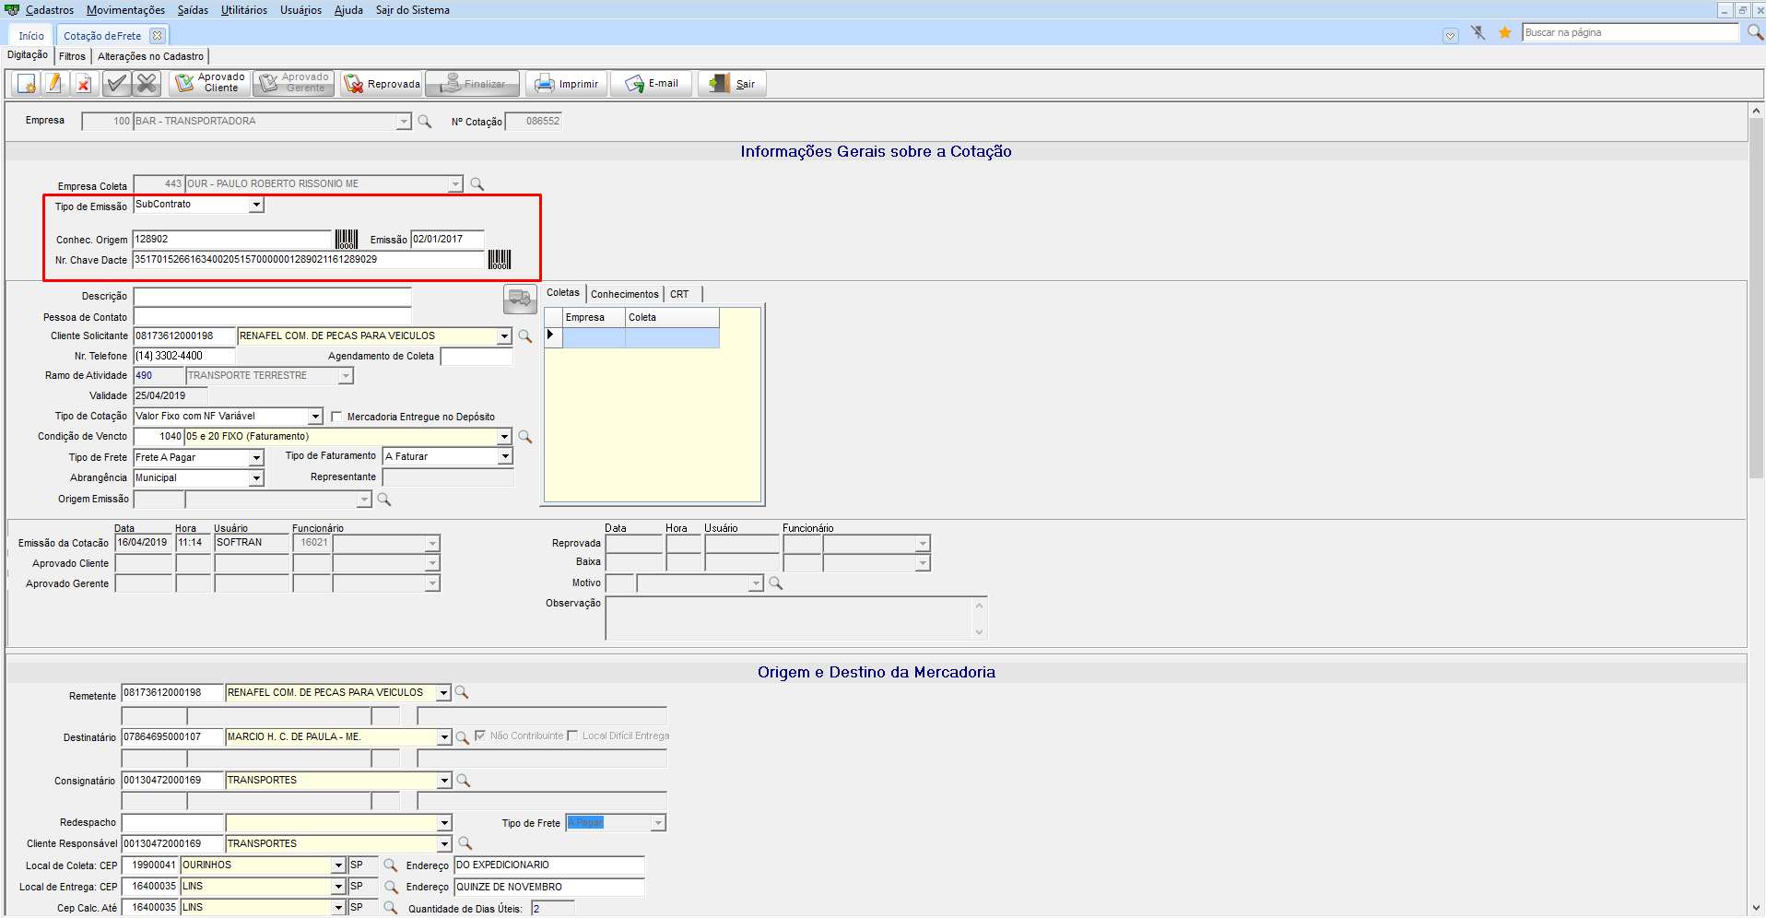Click barcode icon beside Nr. Chave Dacte
1766x918 pixels.
[x=500, y=260]
